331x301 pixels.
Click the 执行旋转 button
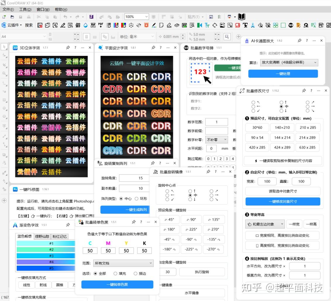[x=202, y=272]
